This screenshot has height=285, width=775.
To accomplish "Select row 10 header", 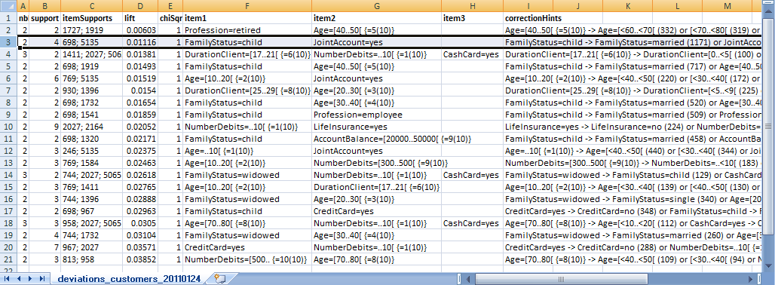I will point(8,127).
